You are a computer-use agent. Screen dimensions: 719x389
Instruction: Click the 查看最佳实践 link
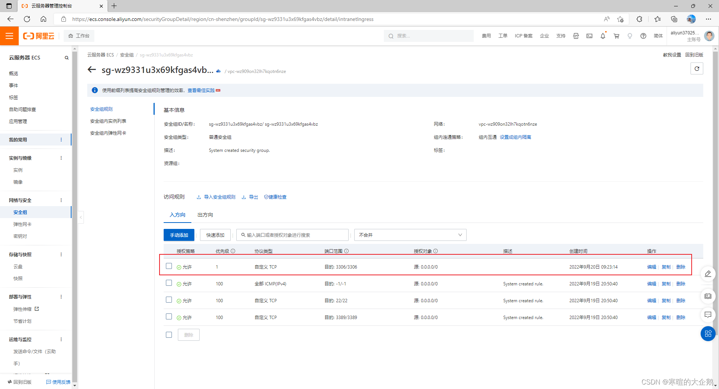pos(201,91)
